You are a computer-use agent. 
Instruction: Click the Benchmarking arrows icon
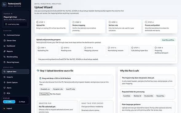point(5,57)
